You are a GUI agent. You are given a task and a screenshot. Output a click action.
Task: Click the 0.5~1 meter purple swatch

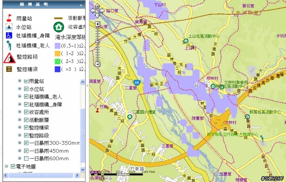pyautogui.click(x=58, y=45)
